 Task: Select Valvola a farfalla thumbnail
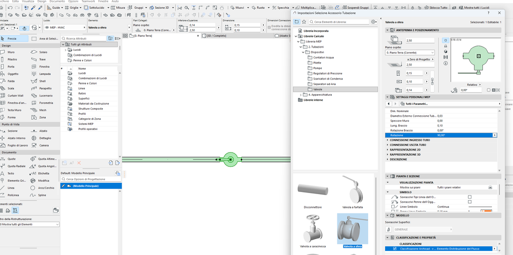click(x=352, y=192)
